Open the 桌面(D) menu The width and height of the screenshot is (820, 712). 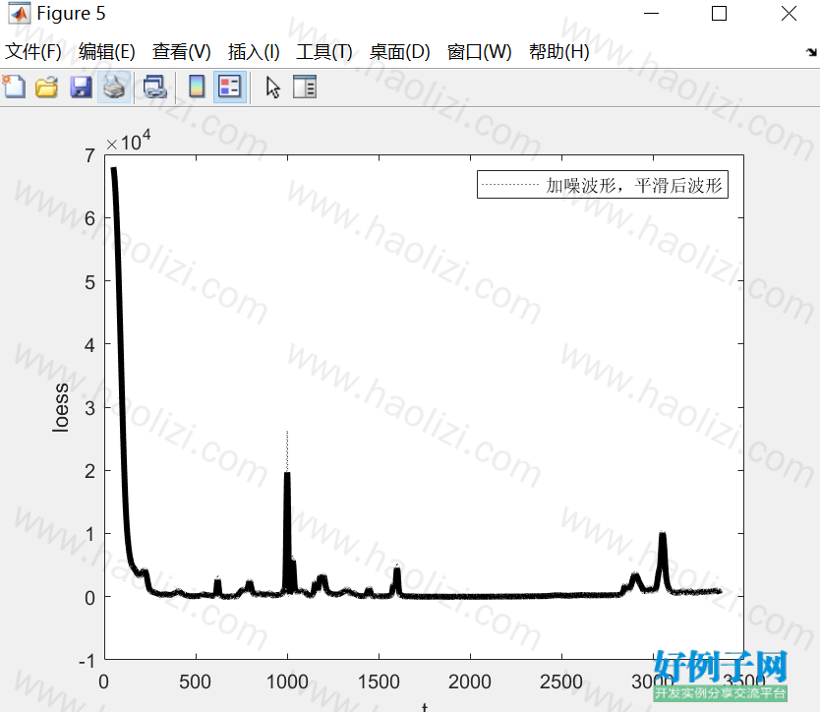[x=400, y=52]
